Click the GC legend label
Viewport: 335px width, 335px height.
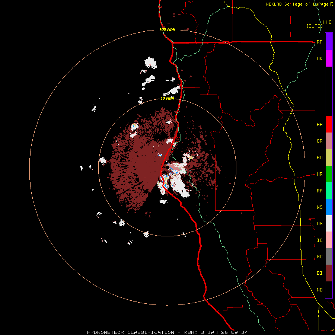(319, 256)
